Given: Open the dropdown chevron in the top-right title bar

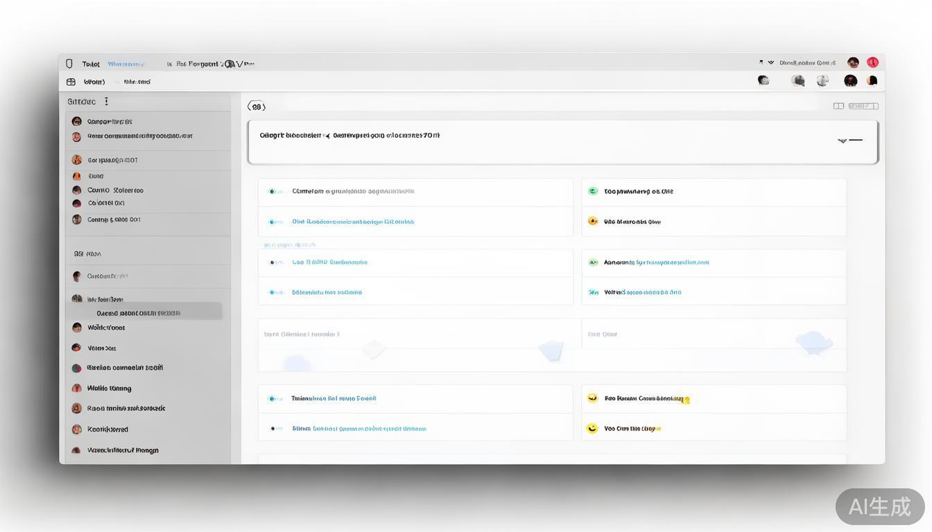Looking at the screenshot, I should coord(770,63).
